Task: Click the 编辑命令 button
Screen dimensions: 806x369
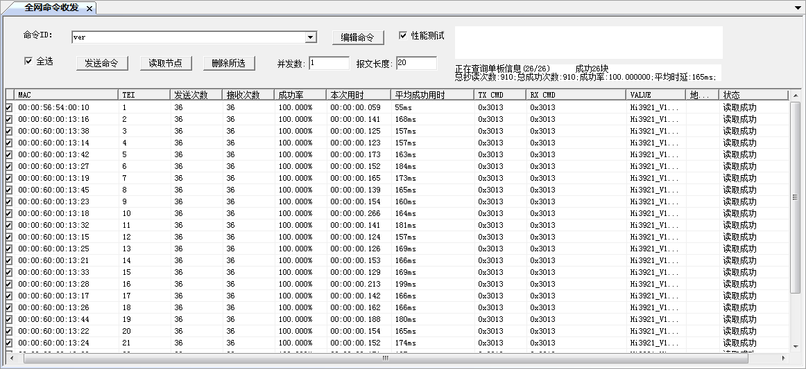Action: [x=358, y=37]
